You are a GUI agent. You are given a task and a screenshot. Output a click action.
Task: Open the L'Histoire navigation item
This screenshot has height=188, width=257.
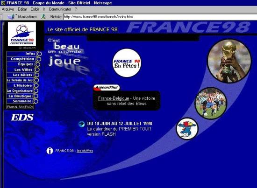pyautogui.click(x=23, y=85)
